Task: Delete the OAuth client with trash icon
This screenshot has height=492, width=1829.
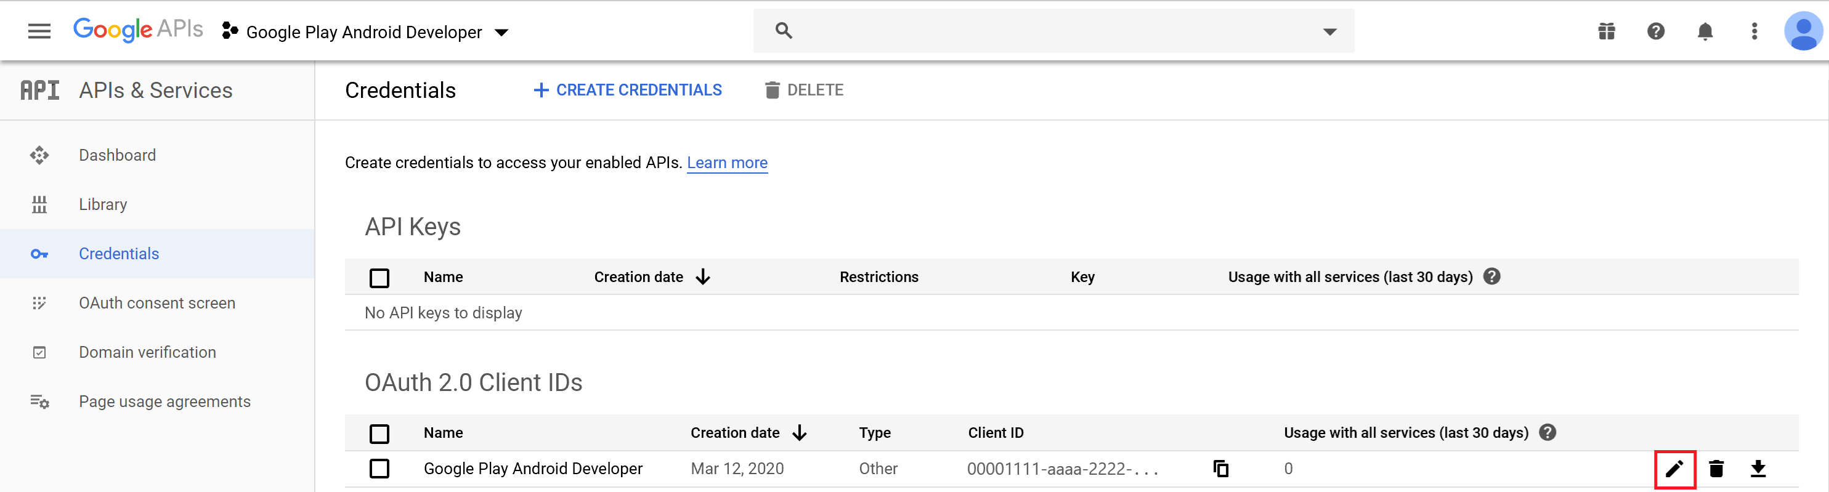Action: tap(1716, 469)
